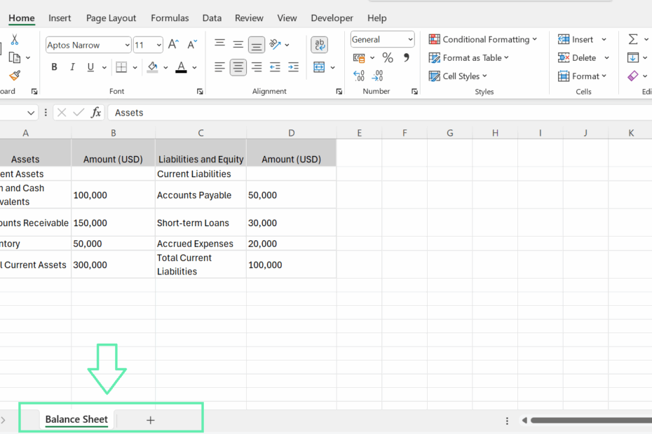Screen dimensions: 652x434
Task: Switch to the Insert tab
Action: tap(60, 18)
